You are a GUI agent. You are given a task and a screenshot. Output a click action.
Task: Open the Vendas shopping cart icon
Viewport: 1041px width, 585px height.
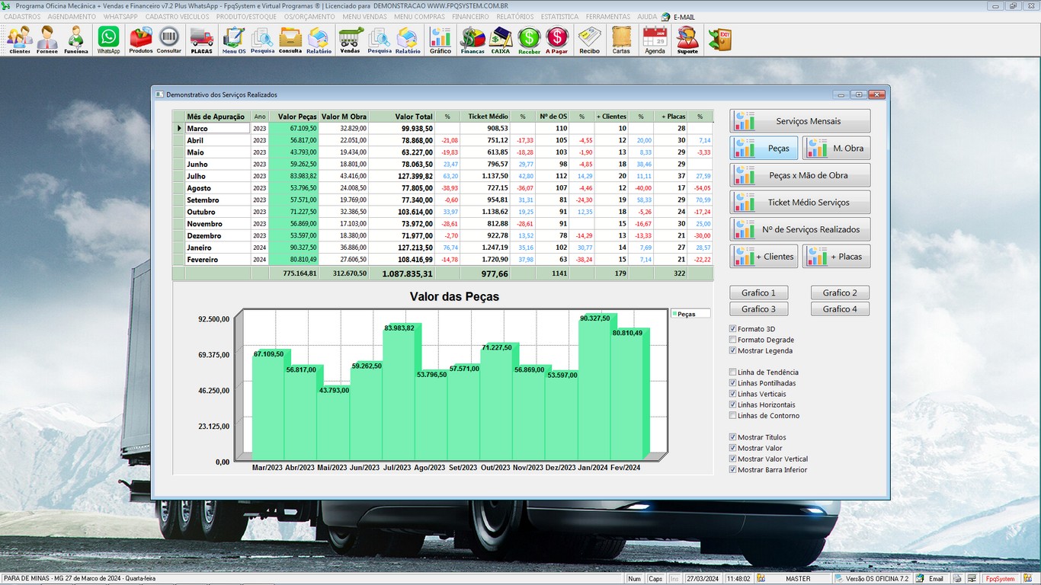[351, 40]
